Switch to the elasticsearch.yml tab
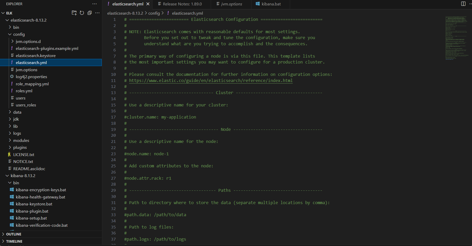This screenshot has width=472, height=246. pos(128,4)
